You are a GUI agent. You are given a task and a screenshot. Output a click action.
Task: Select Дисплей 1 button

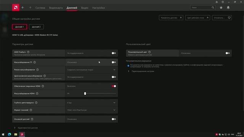19,27
